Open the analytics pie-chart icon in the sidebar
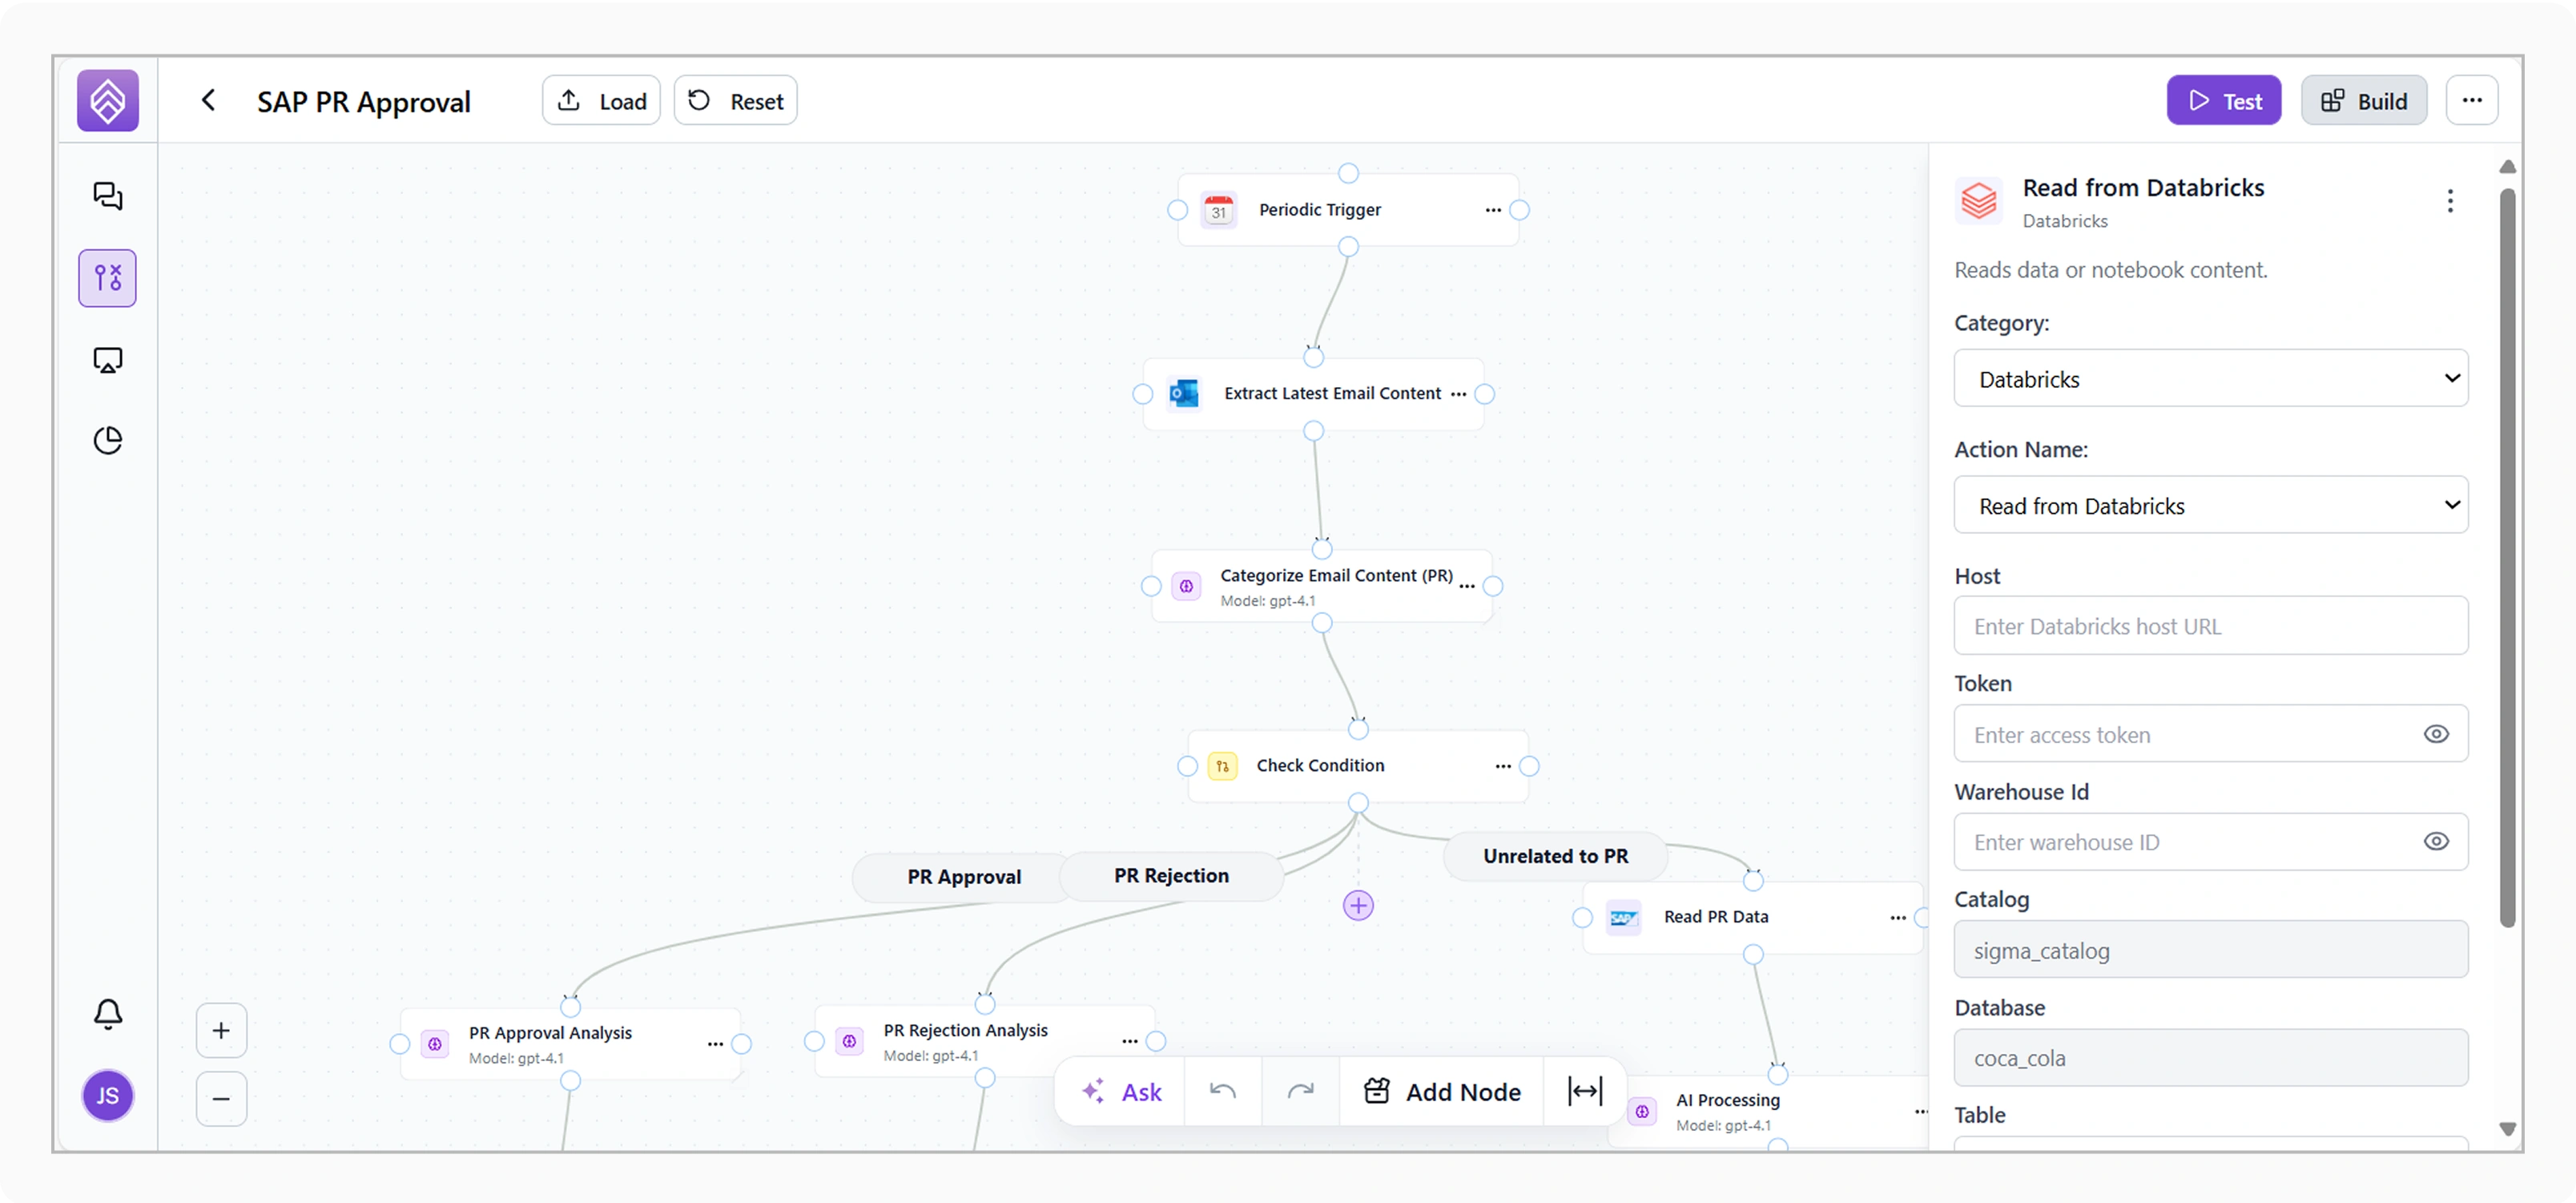This screenshot has height=1203, width=2576. [x=107, y=440]
